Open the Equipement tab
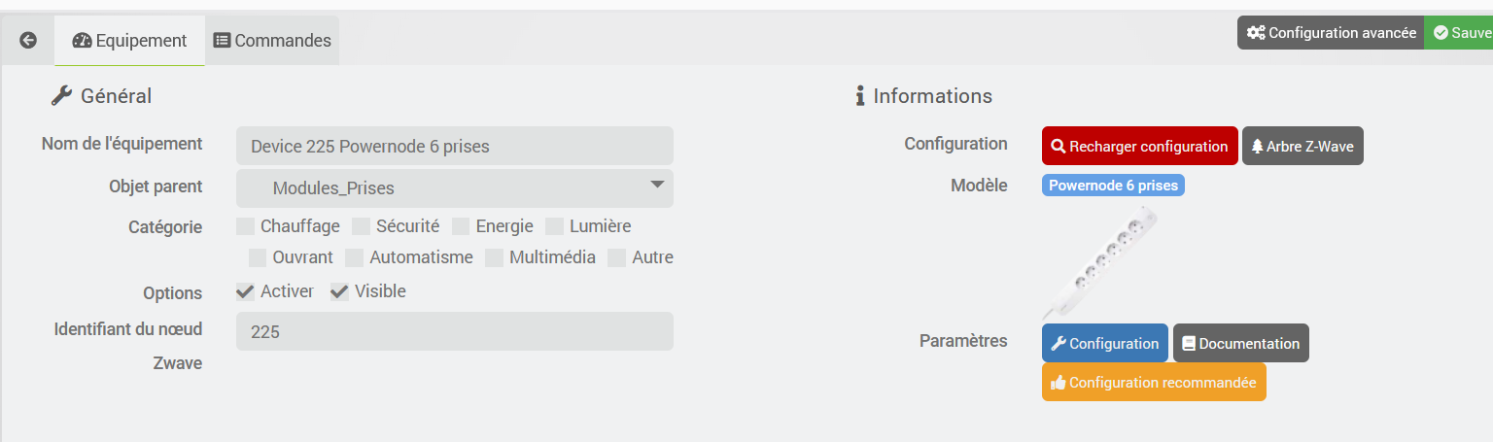Viewport: 1493px width, 442px height. [x=129, y=41]
